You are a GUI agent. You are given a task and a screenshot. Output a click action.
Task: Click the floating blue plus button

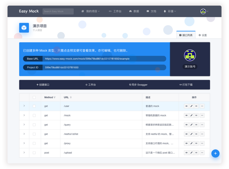point(215,153)
